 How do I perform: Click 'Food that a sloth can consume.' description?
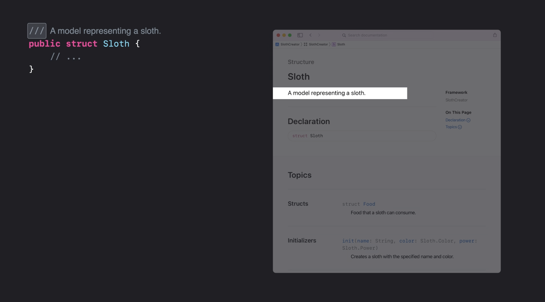click(x=383, y=213)
